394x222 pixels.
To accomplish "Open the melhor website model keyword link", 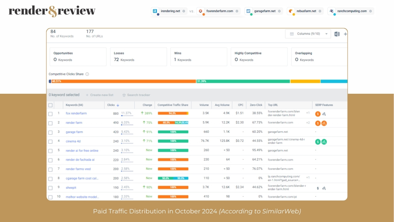I will (82, 197).
